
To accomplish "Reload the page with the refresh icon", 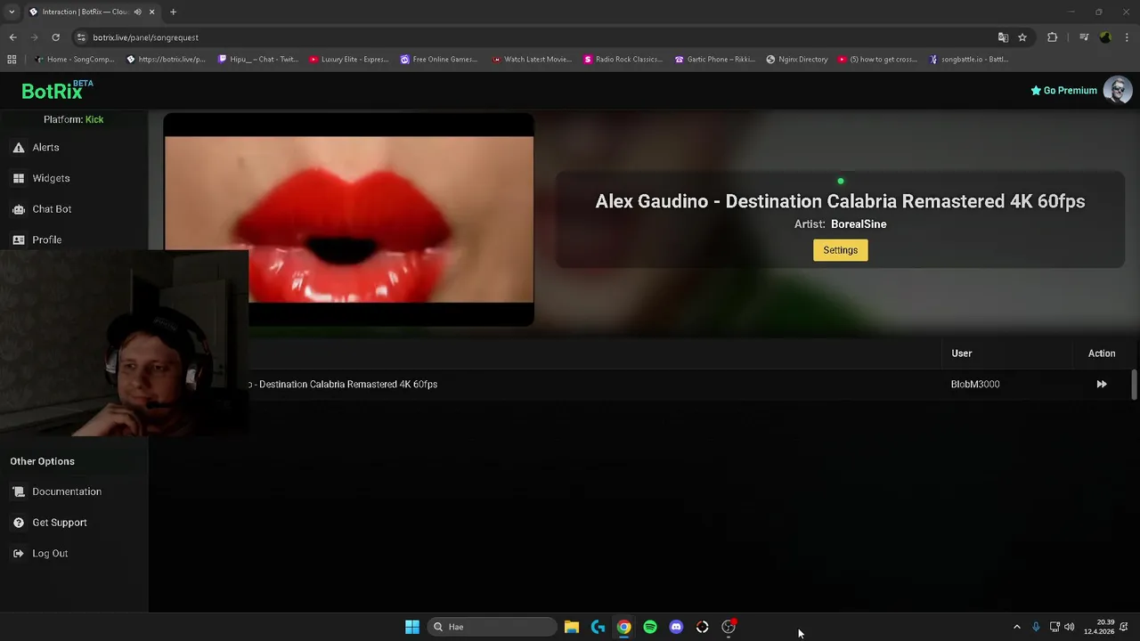I will [55, 37].
